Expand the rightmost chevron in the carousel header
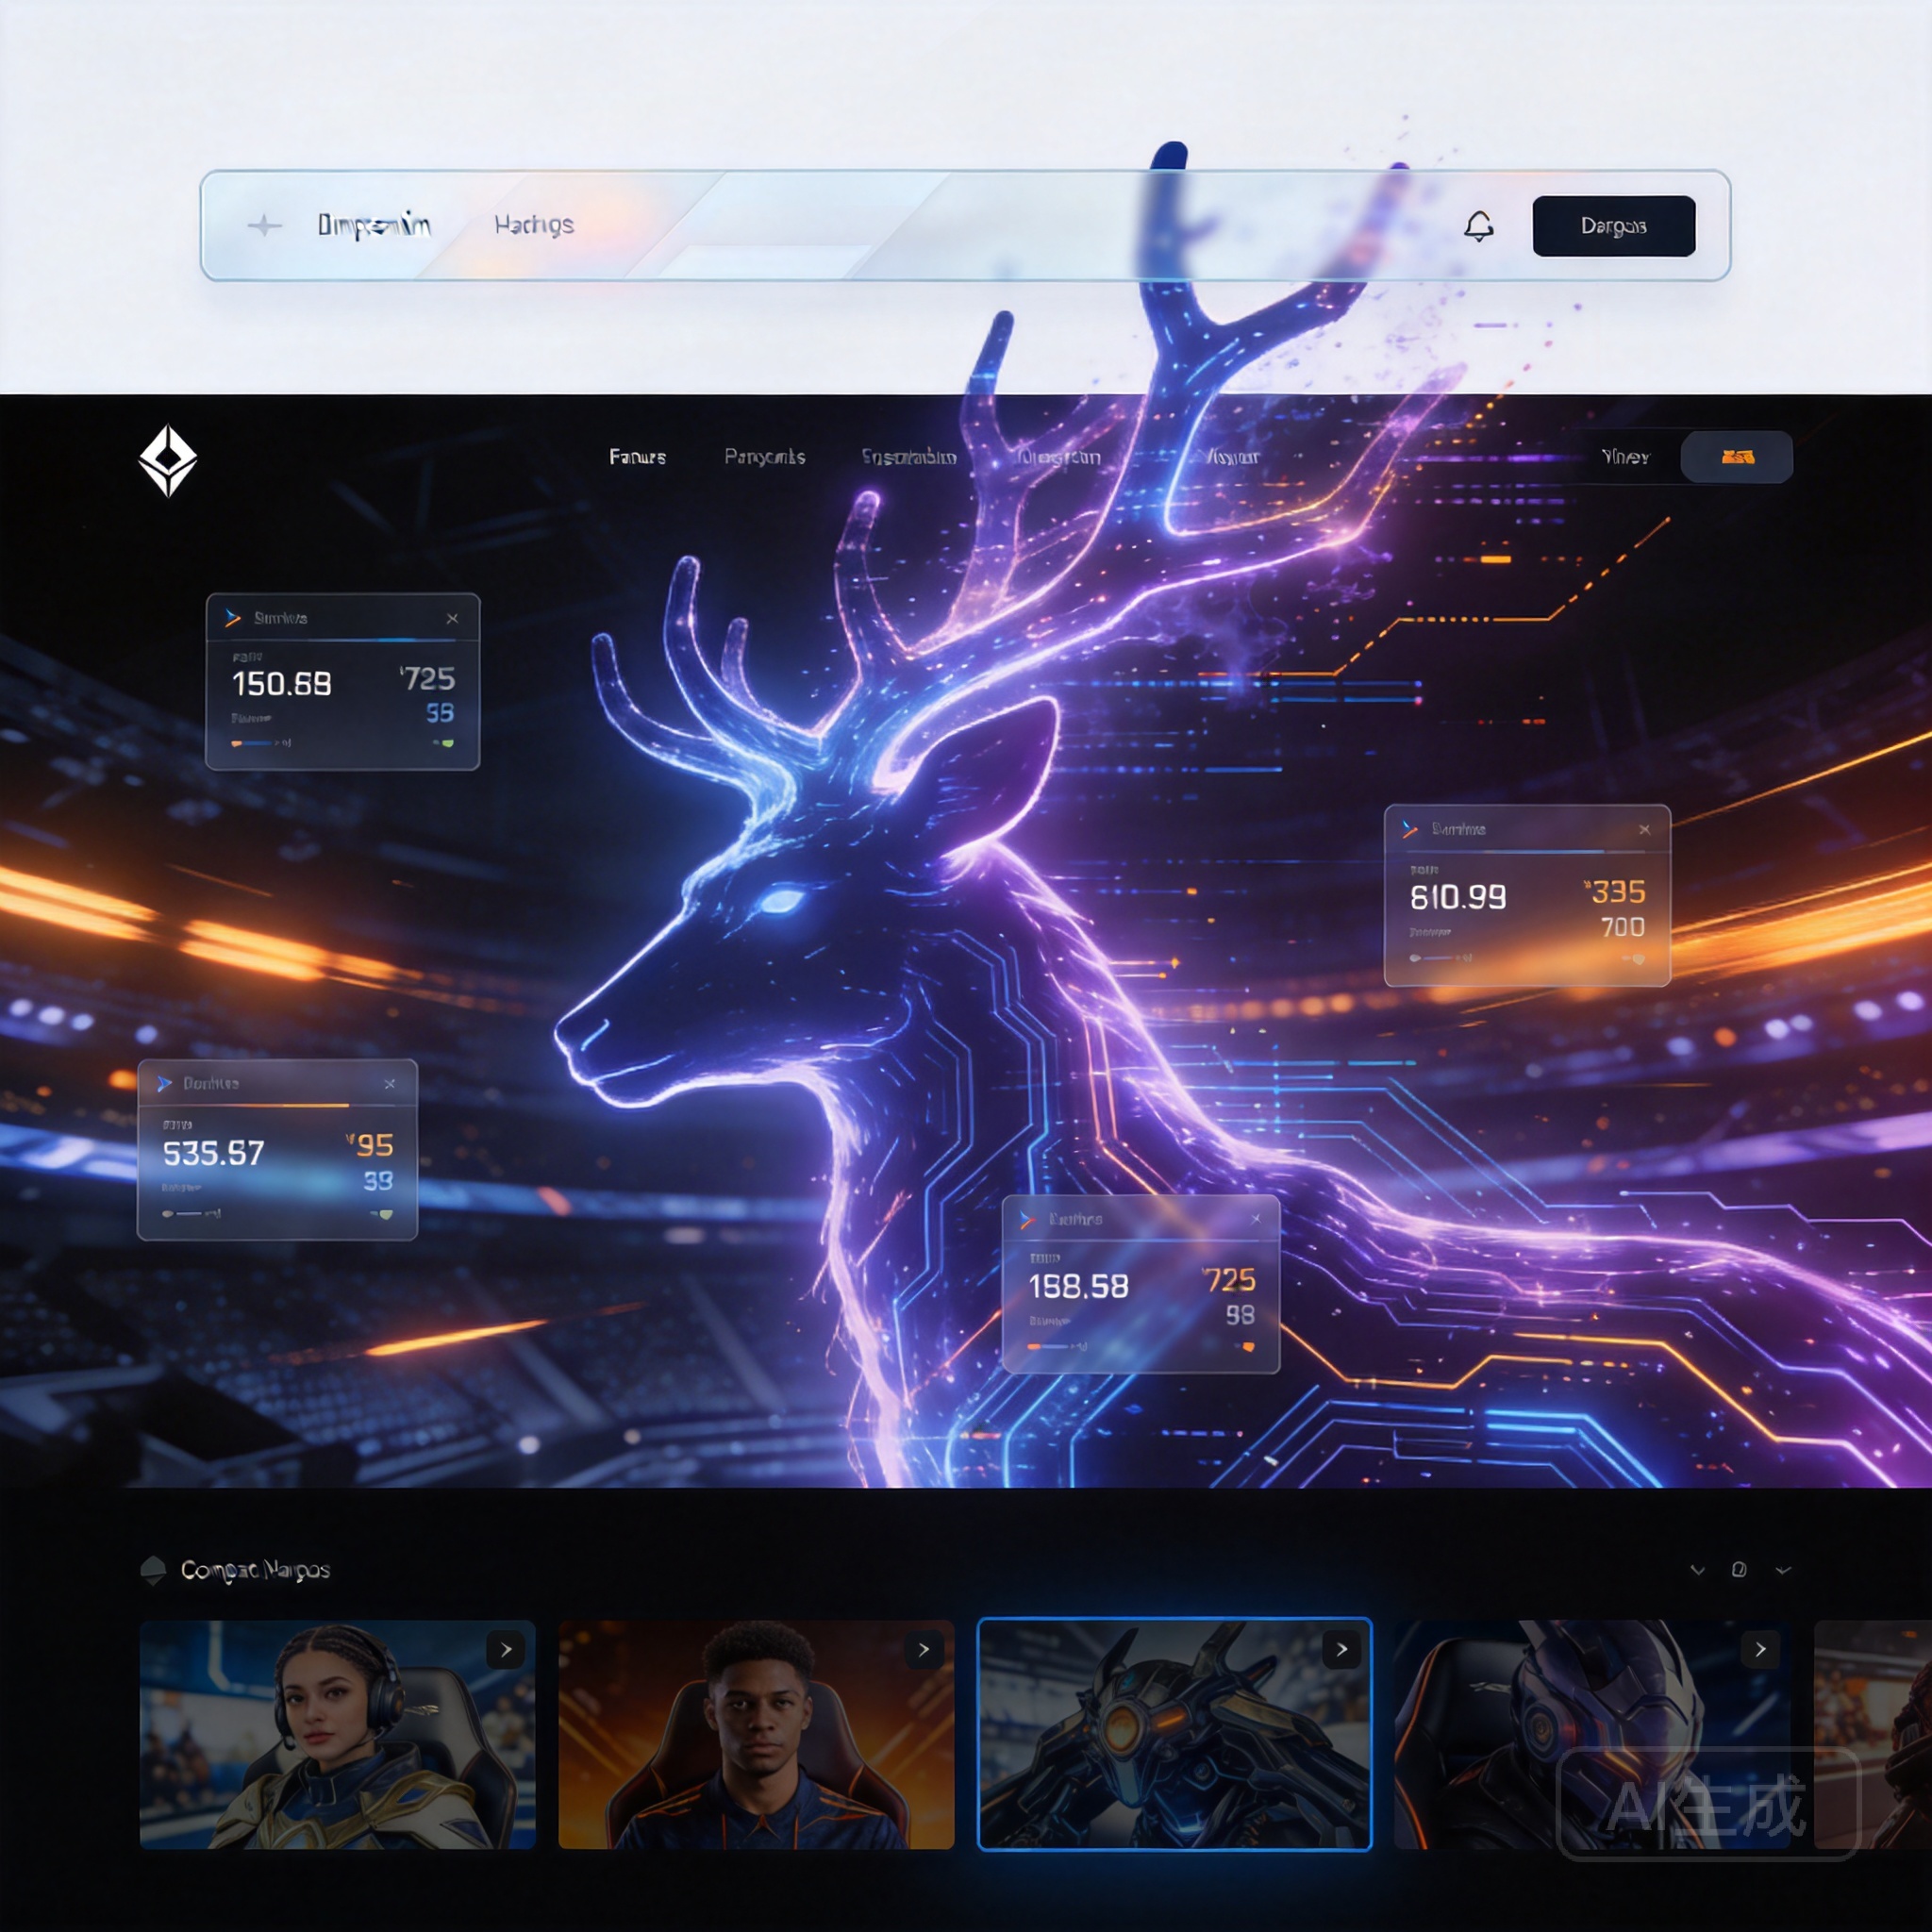1932x1932 pixels. [x=1783, y=1570]
